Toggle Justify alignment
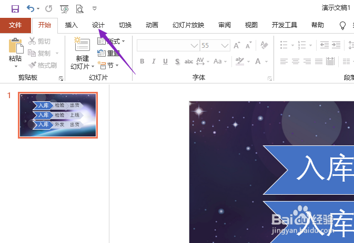 click(319, 61)
